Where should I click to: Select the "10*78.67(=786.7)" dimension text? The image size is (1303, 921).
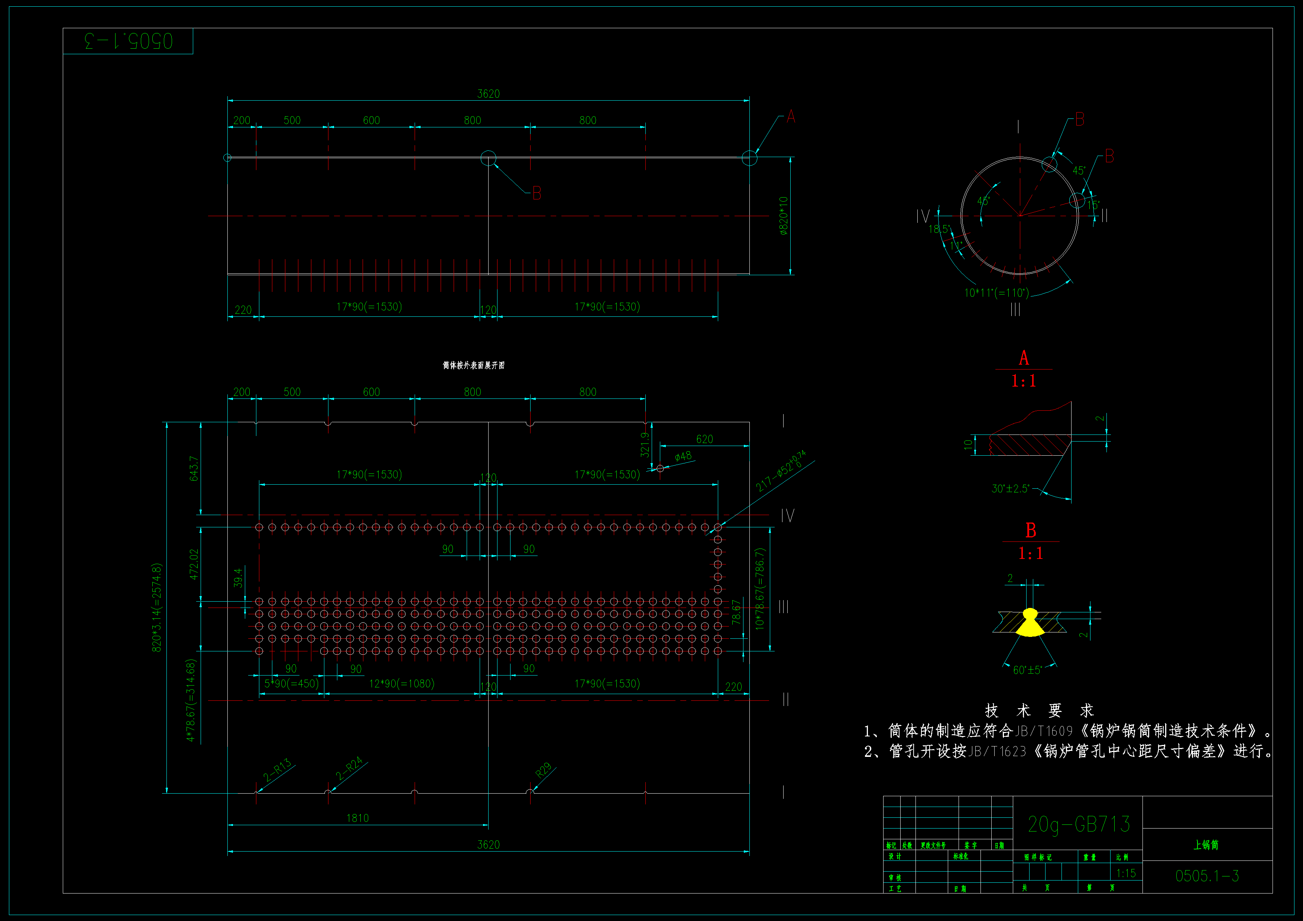(x=760, y=589)
